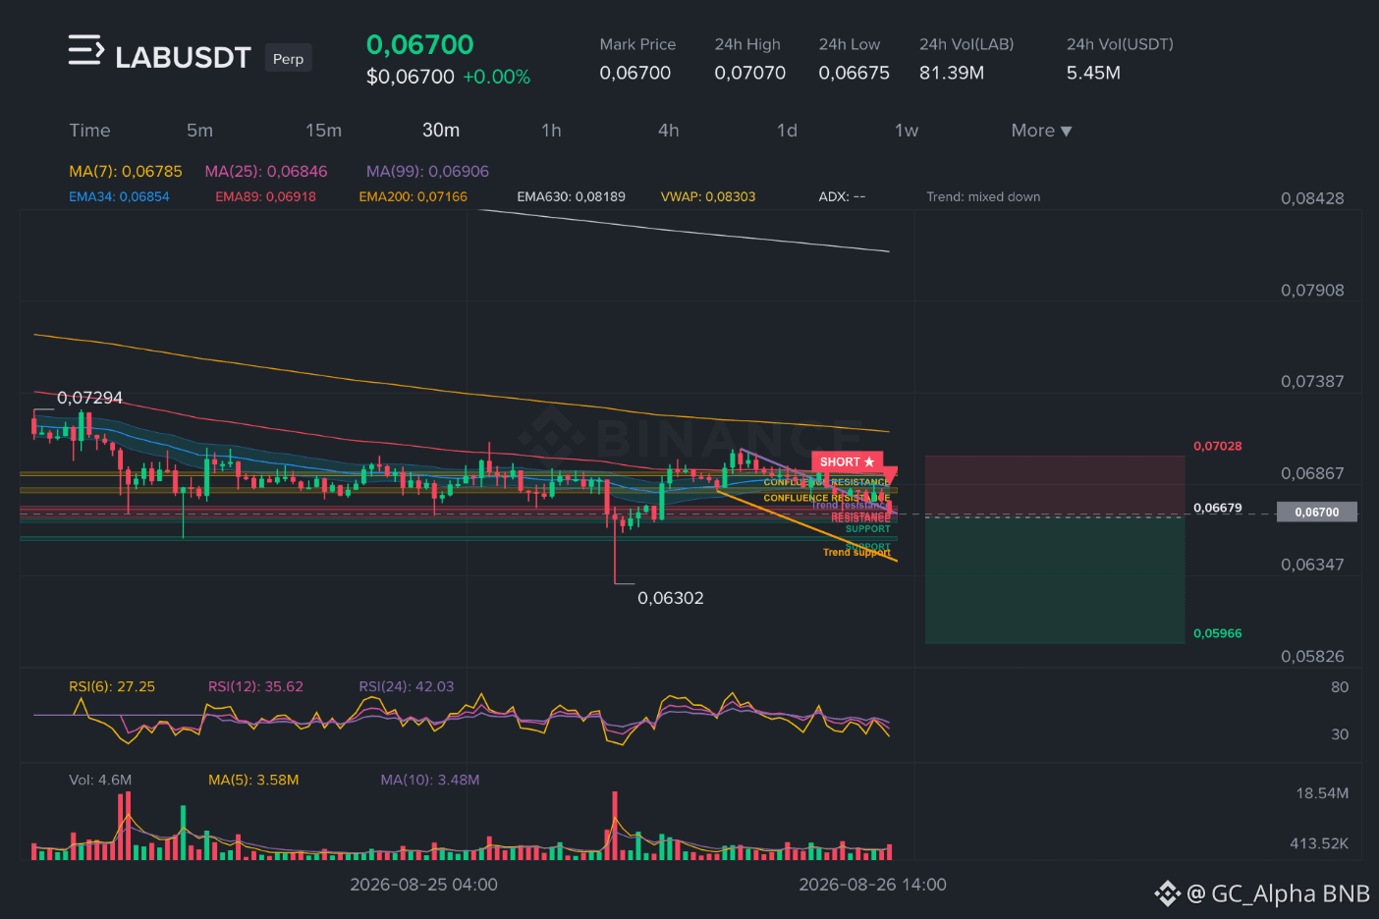
Task: Expand the More intervals dropdown
Action: click(x=1041, y=131)
